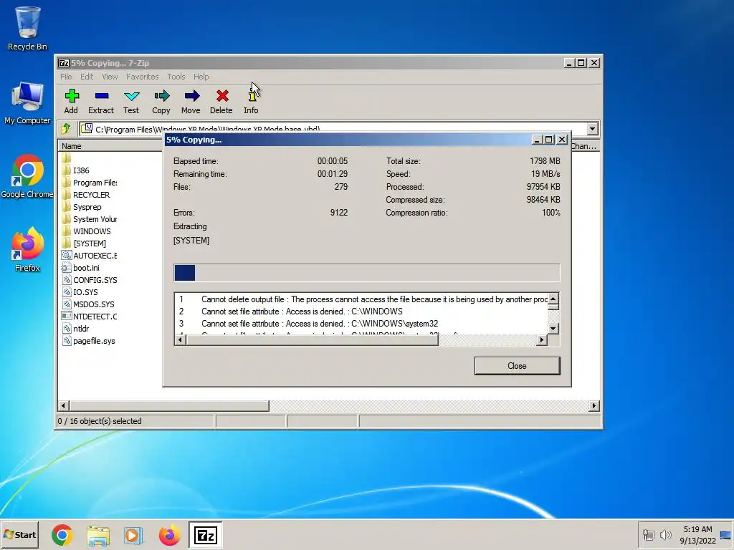Go up one folder level icon
The height and width of the screenshot is (550, 734).
[66, 129]
